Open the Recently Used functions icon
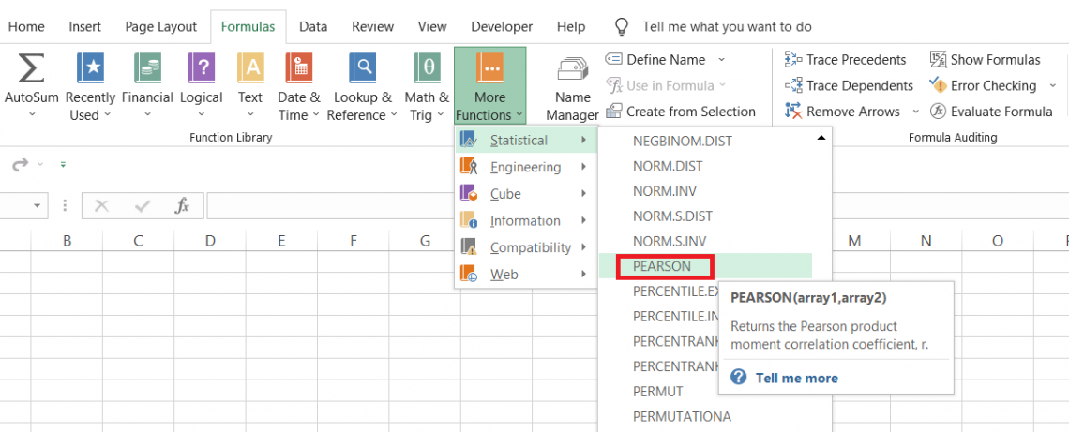The image size is (1069, 432). coord(90,68)
